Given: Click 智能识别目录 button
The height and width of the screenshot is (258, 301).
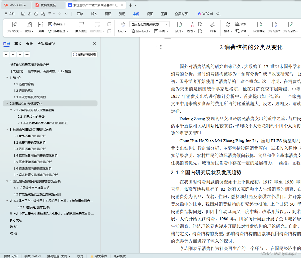Looking at the screenshot, I should pyautogui.click(x=84, y=54).
